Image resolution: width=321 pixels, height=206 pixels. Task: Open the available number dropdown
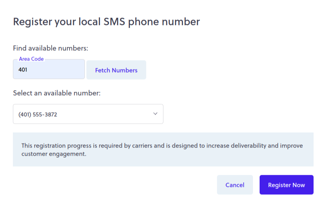coord(88,114)
